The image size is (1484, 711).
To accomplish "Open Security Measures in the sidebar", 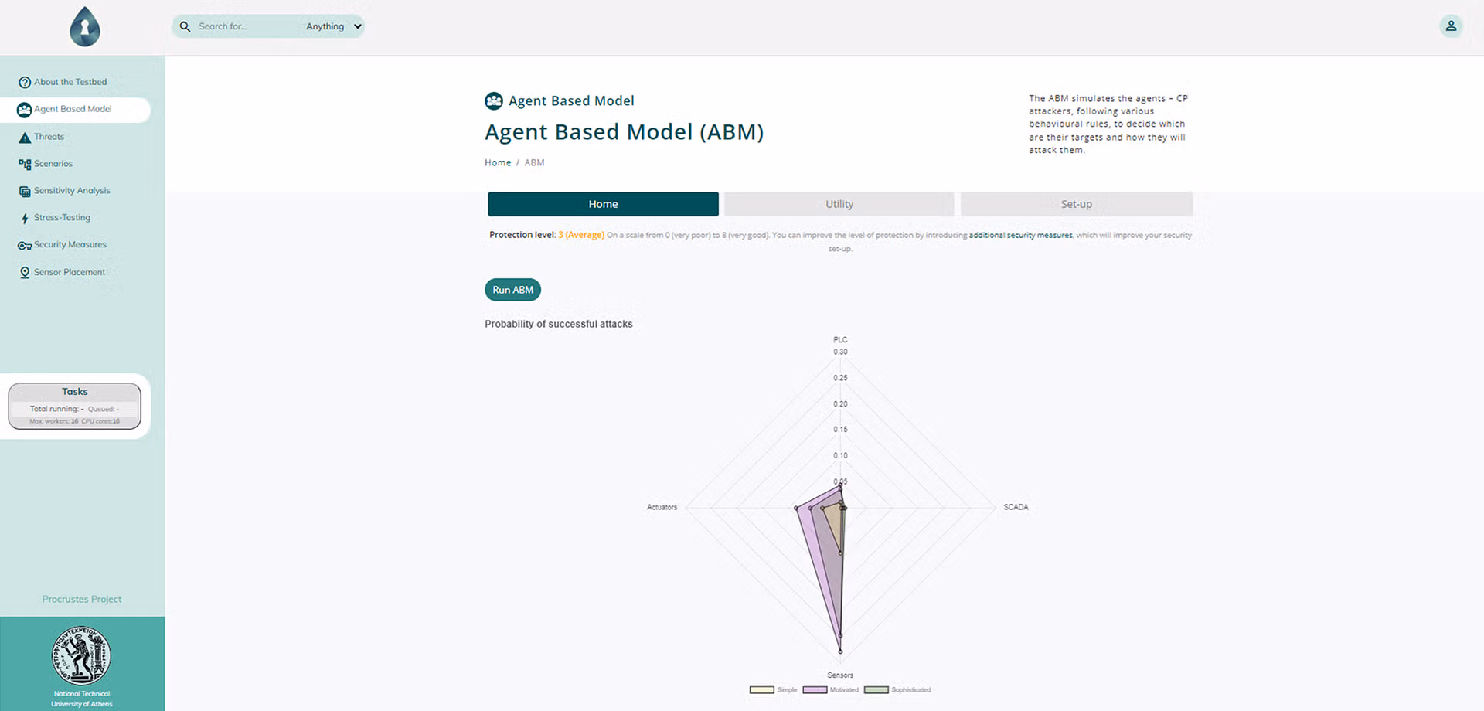I will coord(70,245).
